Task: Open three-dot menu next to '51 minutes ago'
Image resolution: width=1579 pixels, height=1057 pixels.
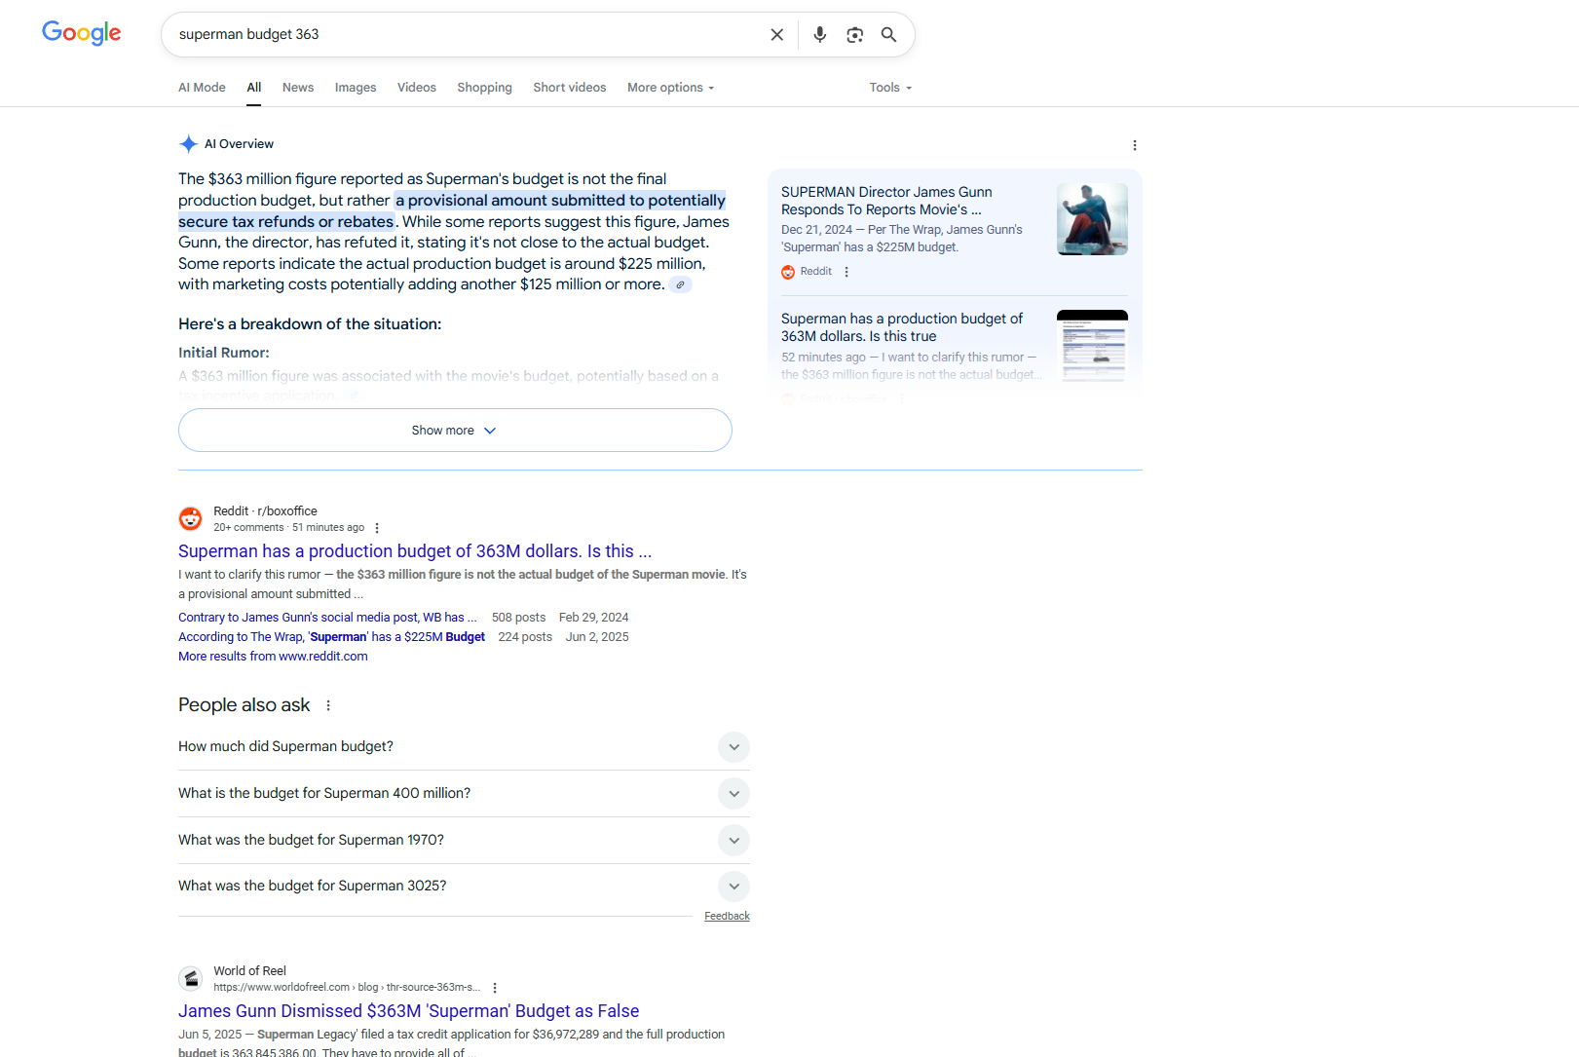Action: coord(377,528)
